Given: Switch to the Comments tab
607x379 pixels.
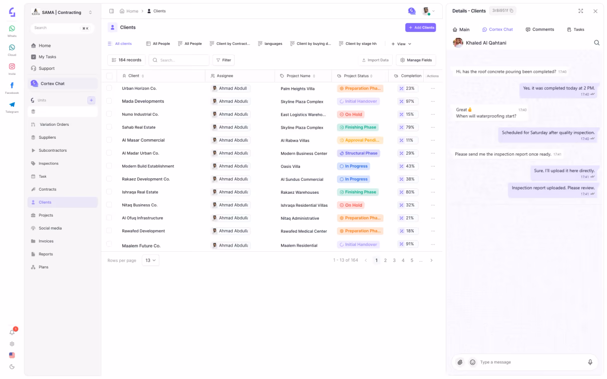Looking at the screenshot, I should pyautogui.click(x=540, y=29).
